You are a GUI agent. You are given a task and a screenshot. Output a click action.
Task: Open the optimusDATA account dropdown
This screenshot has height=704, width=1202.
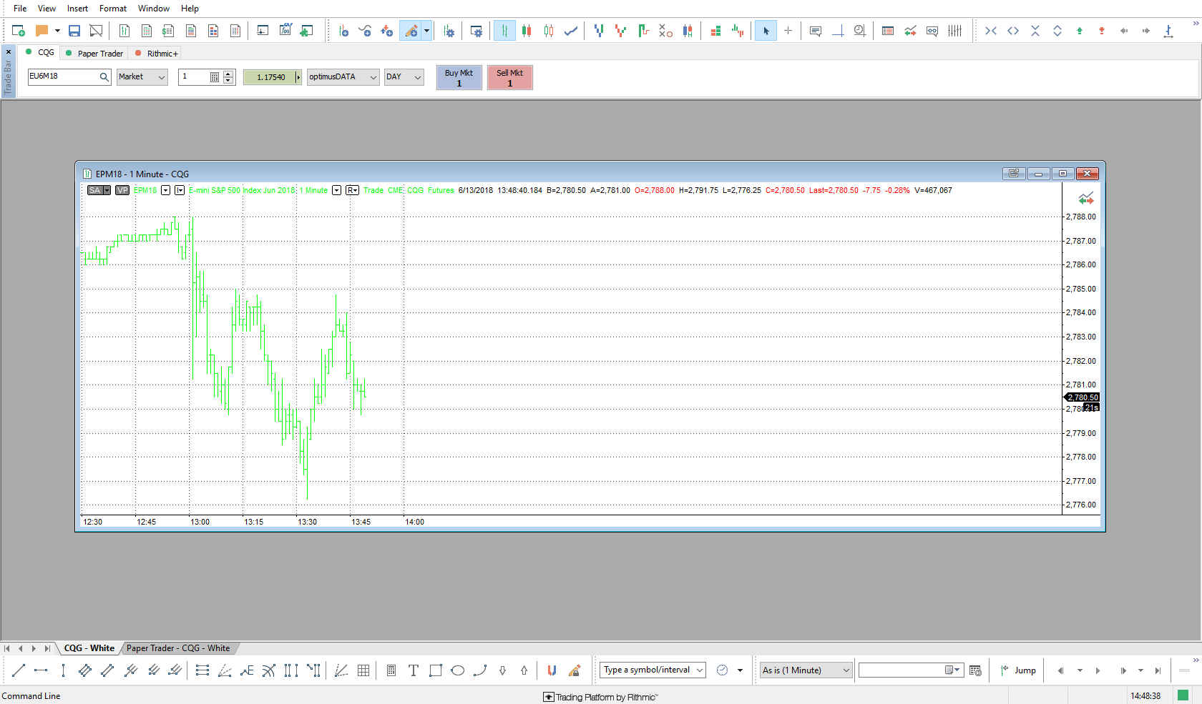343,77
